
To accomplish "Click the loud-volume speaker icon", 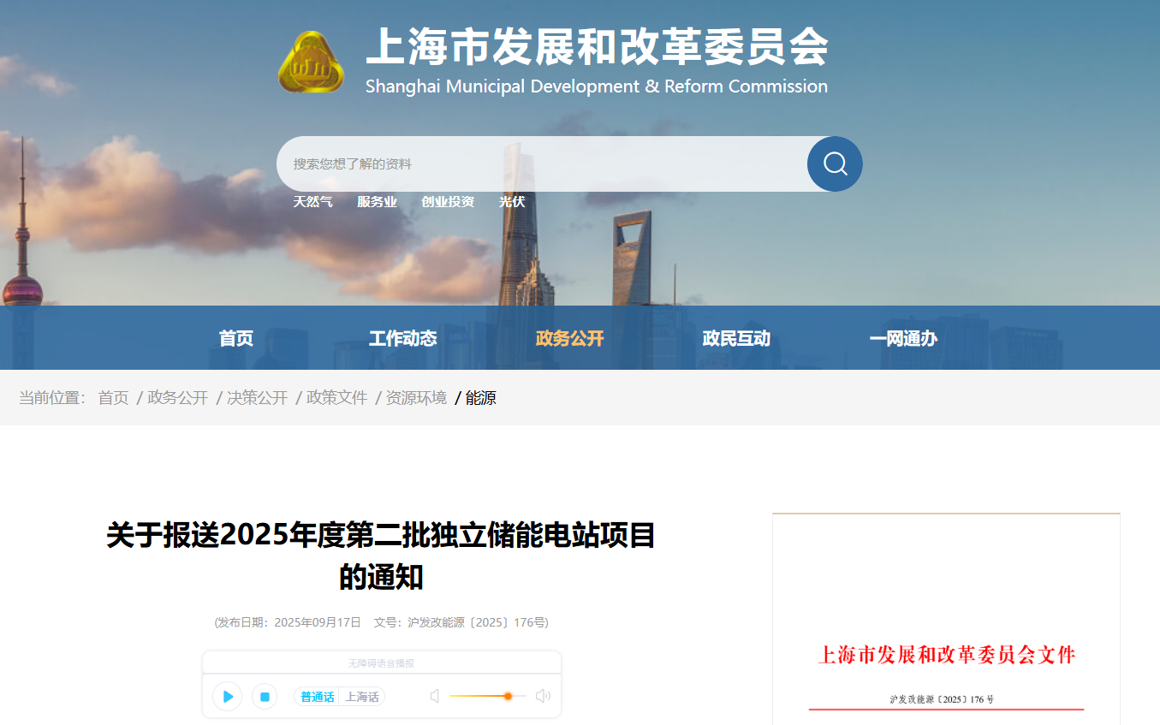I will 543,697.
